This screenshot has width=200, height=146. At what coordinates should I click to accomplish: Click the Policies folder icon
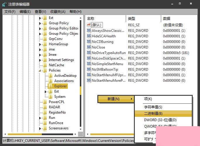point(45,70)
